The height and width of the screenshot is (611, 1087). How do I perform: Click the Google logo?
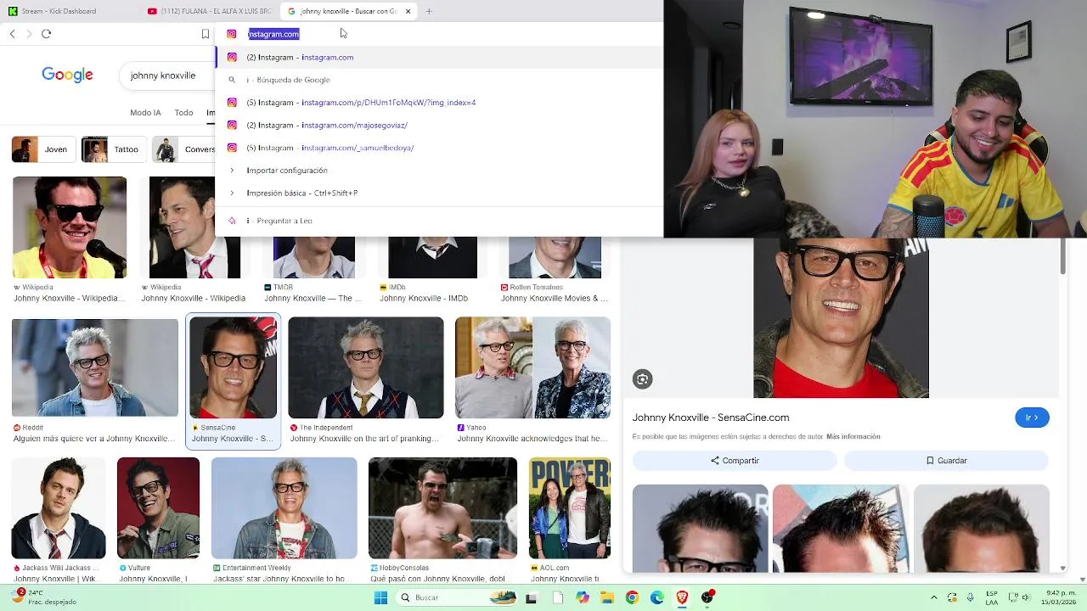point(67,76)
